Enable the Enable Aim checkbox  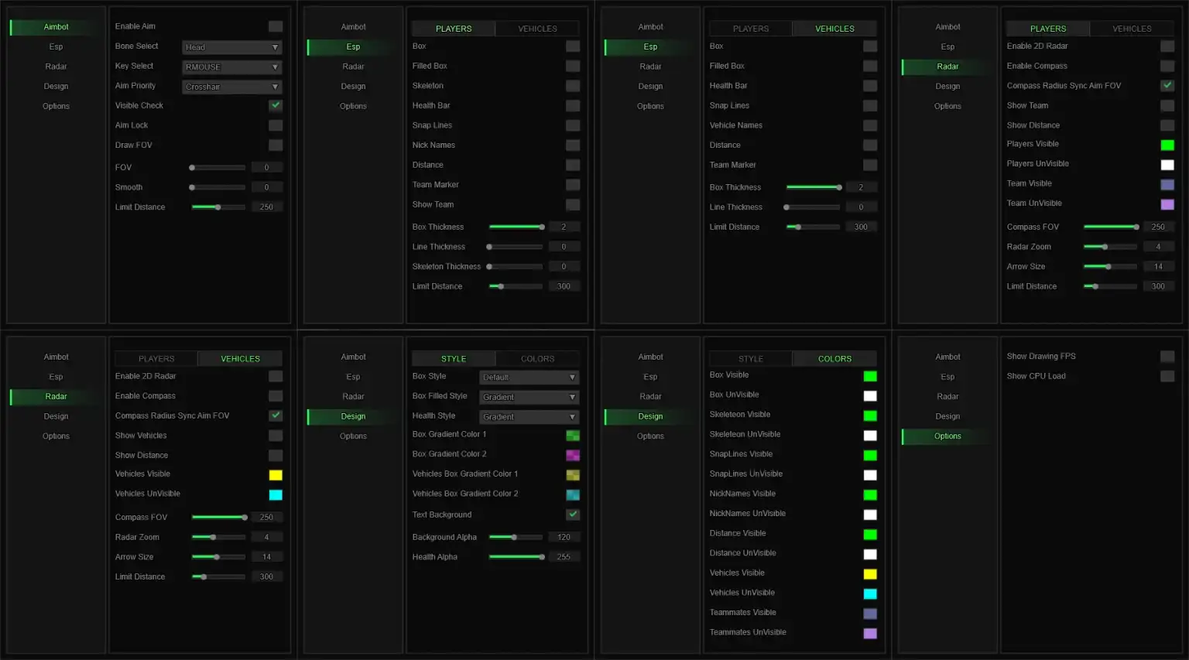point(275,26)
